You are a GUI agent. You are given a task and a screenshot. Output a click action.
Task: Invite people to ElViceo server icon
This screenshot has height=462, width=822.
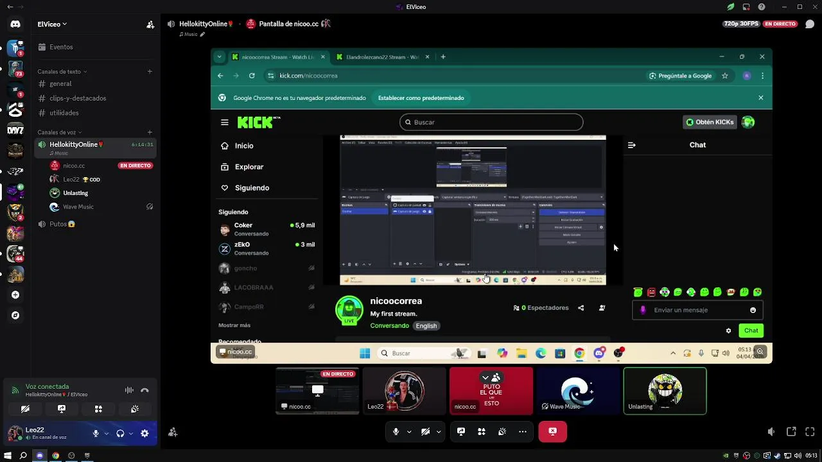point(150,24)
